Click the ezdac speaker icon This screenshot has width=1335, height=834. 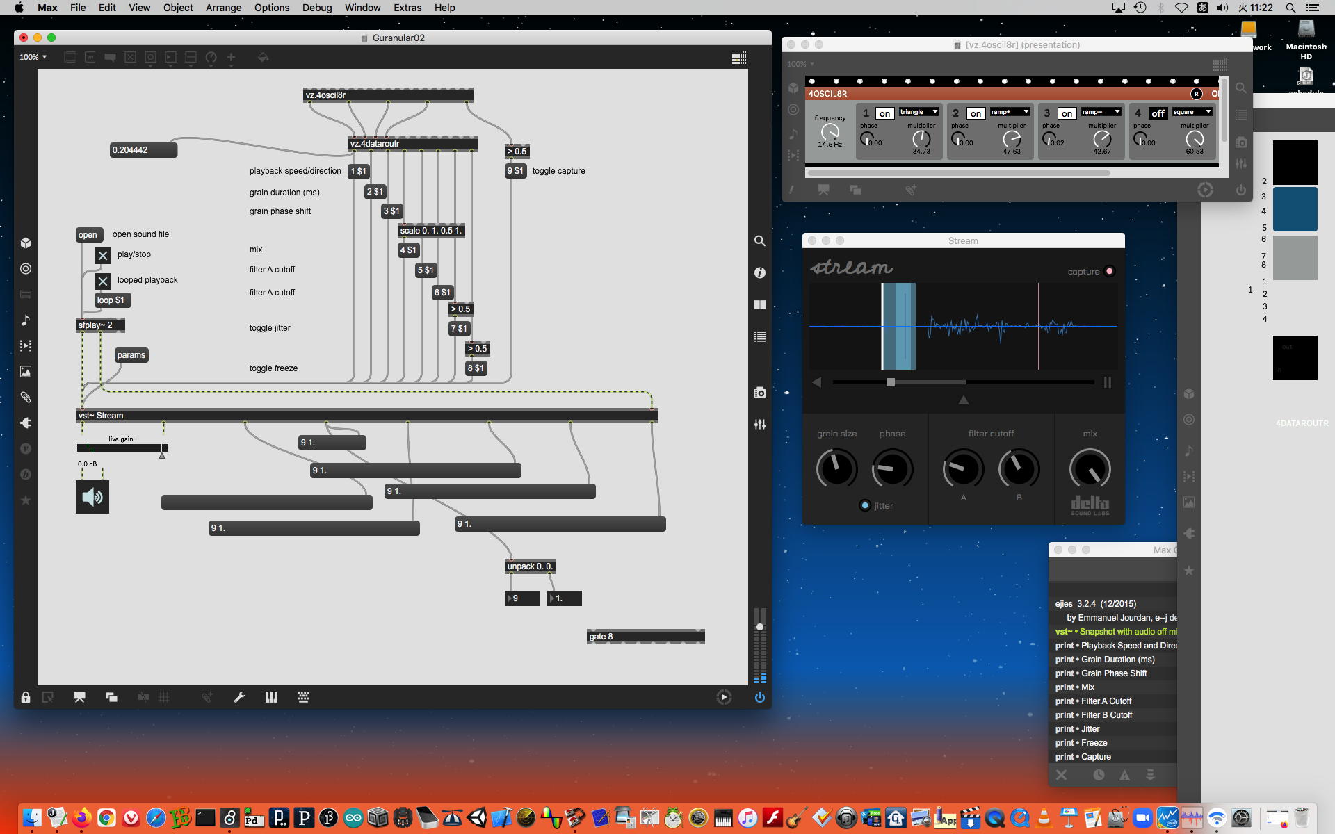click(92, 497)
